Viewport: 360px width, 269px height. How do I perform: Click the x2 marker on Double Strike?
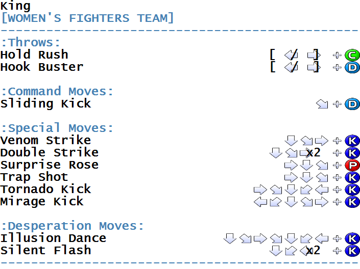pyautogui.click(x=313, y=153)
